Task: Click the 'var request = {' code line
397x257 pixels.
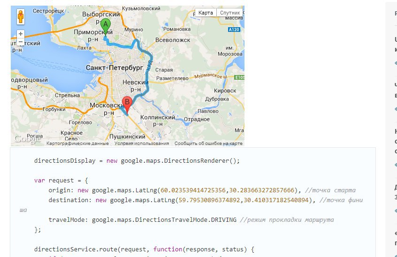Action: (x=61, y=181)
